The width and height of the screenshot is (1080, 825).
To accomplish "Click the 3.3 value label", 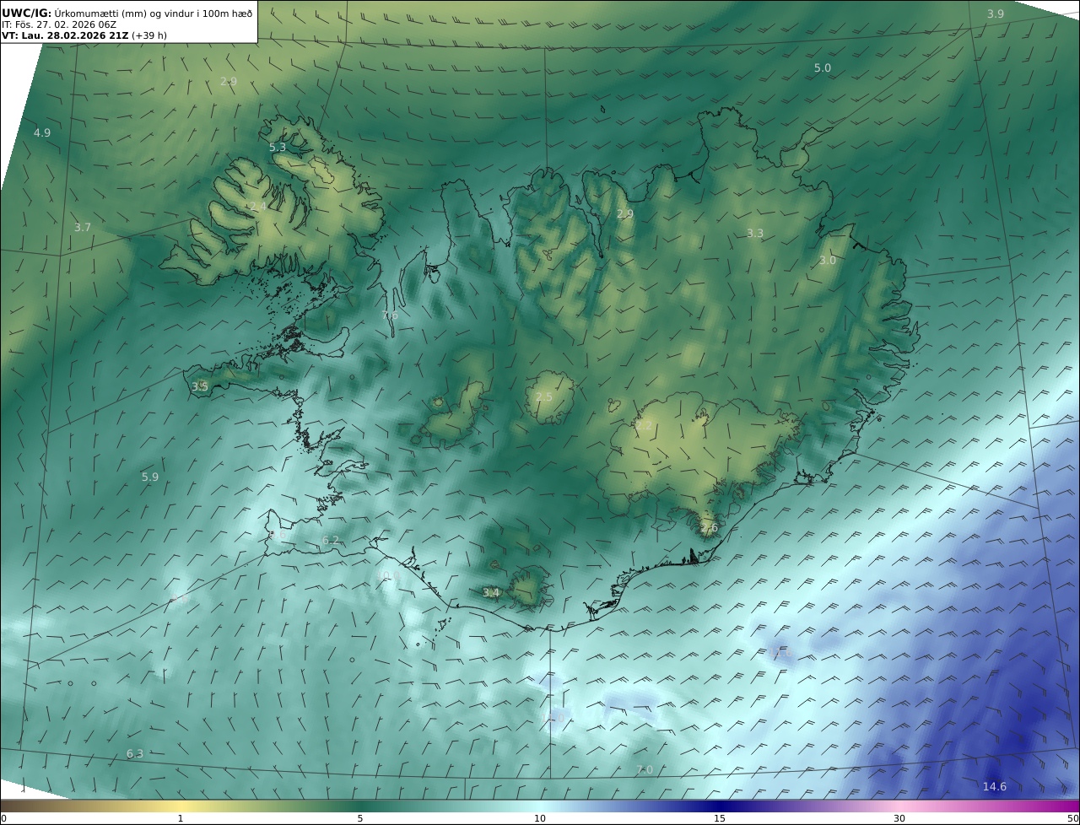I will coord(754,234).
